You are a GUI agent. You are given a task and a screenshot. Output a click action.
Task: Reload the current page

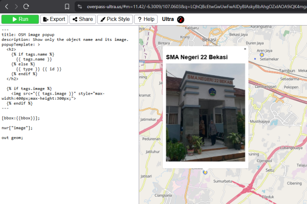26,7
